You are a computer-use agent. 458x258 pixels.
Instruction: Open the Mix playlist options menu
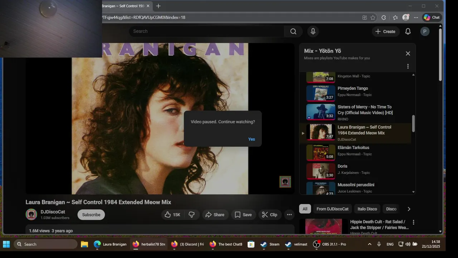tap(408, 66)
